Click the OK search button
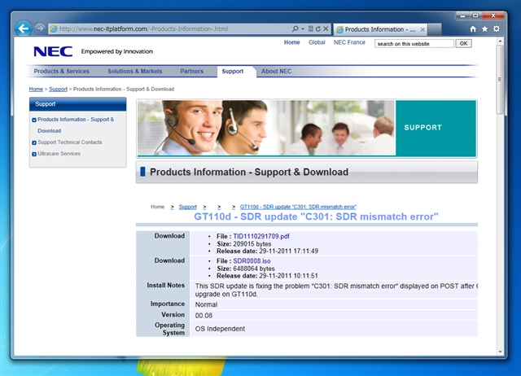 [x=463, y=43]
